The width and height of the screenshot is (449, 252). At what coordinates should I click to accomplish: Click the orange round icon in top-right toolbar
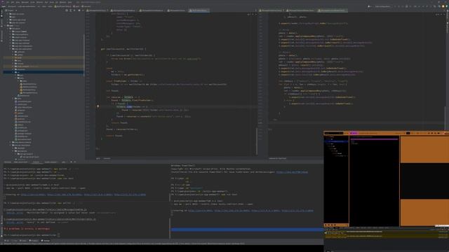(443, 6)
